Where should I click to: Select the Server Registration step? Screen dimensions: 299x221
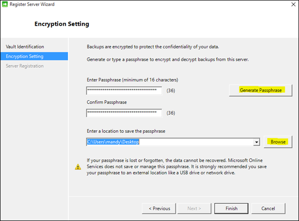click(x=25, y=66)
